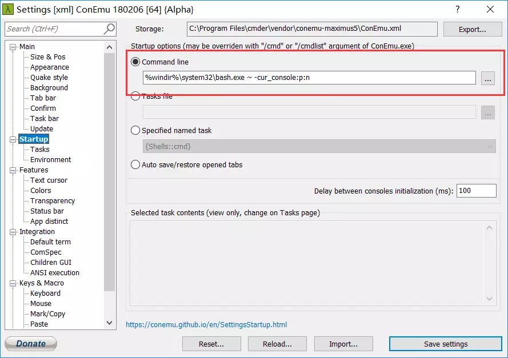The height and width of the screenshot is (358, 508).
Task: Go to Transparency settings
Action: click(53, 201)
